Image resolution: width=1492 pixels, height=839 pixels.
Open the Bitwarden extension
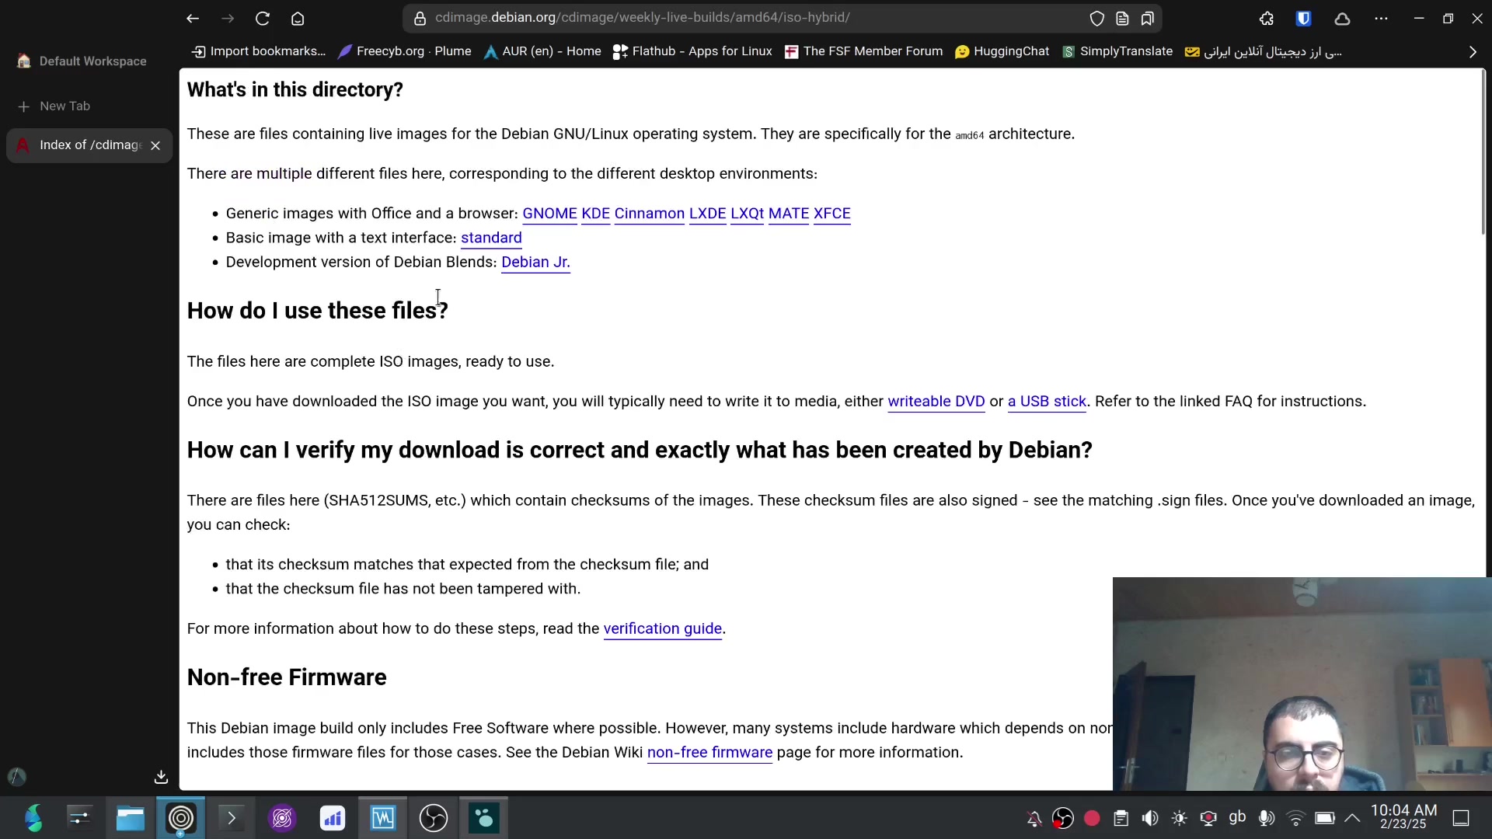[x=1304, y=18]
